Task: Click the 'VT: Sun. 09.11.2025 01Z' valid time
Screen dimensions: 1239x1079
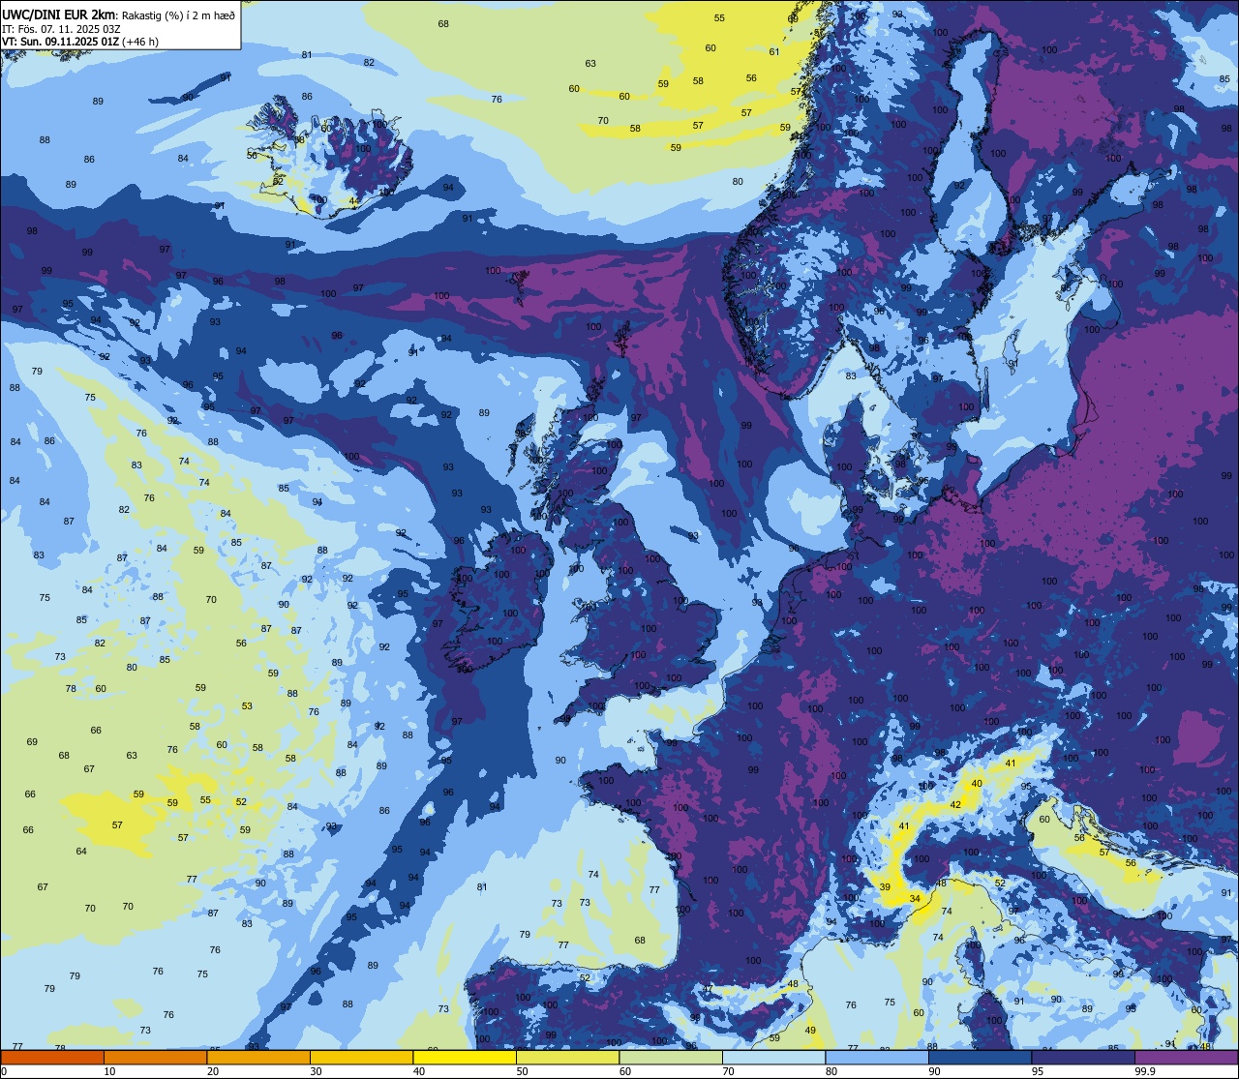Action: tap(60, 42)
